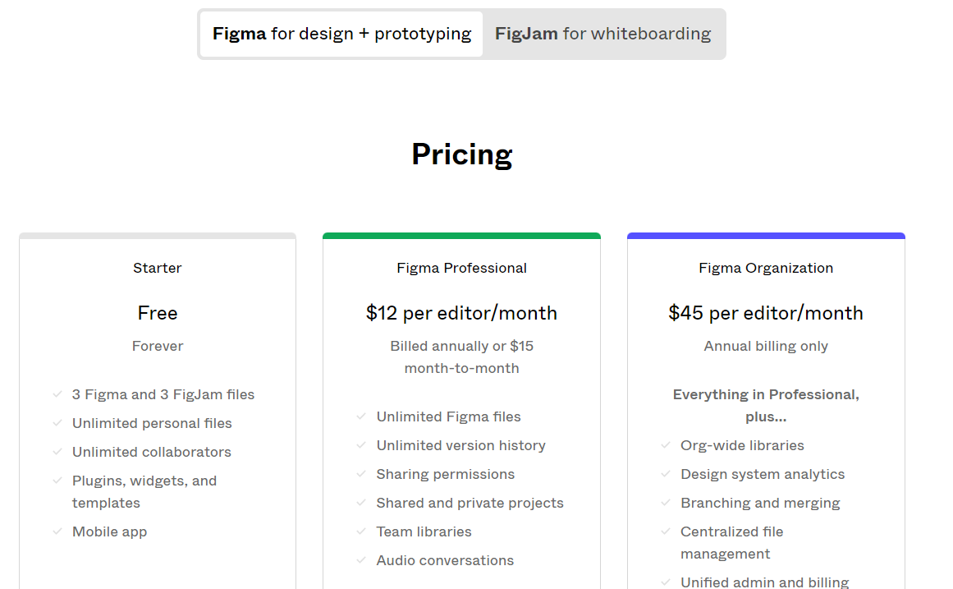Click the checkmark beside Audio conversations
953x589 pixels.
click(361, 560)
